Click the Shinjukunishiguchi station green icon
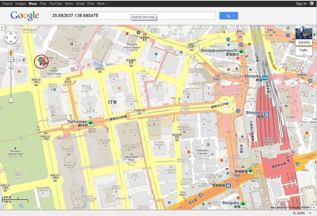The width and height of the screenshot is (317, 216). pos(241,52)
